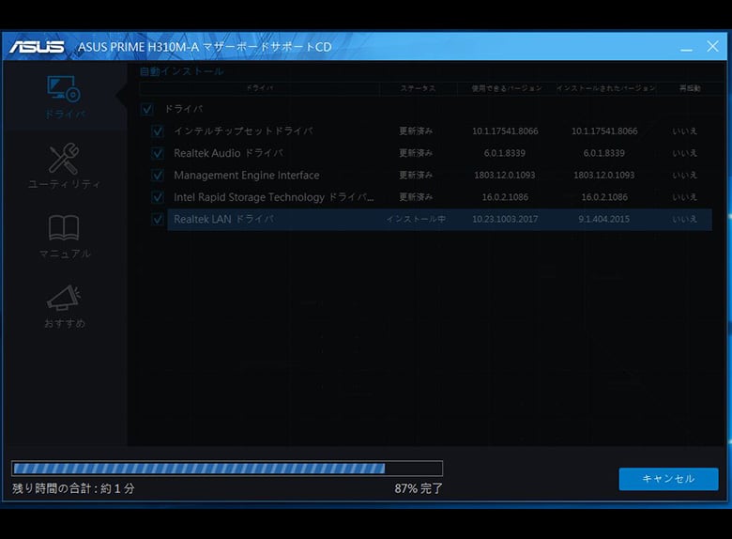Open the マニュアル book icon
The width and height of the screenshot is (732, 539).
(64, 227)
